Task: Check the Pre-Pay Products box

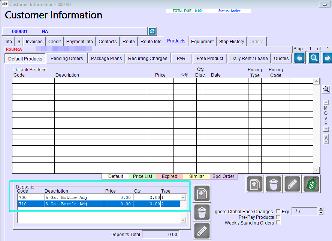Action: [x=278, y=217]
